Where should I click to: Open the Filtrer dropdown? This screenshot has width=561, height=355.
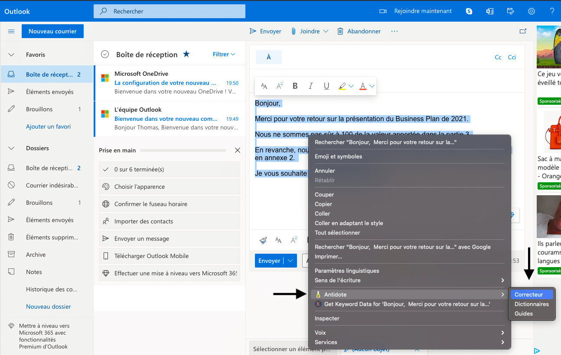pos(224,54)
